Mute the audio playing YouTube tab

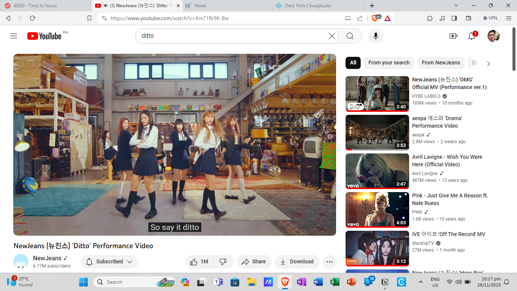click(106, 6)
